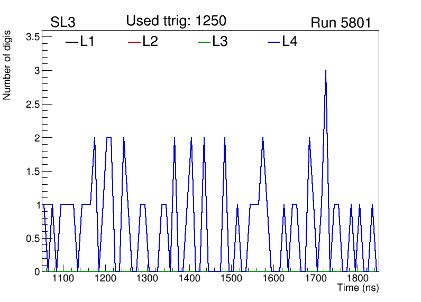
Task: Click the 1500 tick label on x-axis
Action: pyautogui.click(x=231, y=279)
